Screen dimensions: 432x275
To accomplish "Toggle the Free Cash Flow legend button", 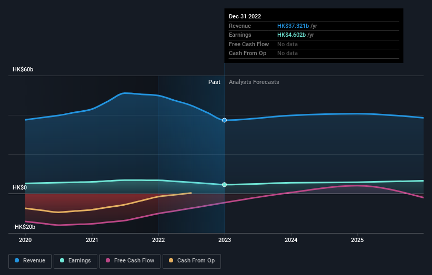I will pos(130,261).
